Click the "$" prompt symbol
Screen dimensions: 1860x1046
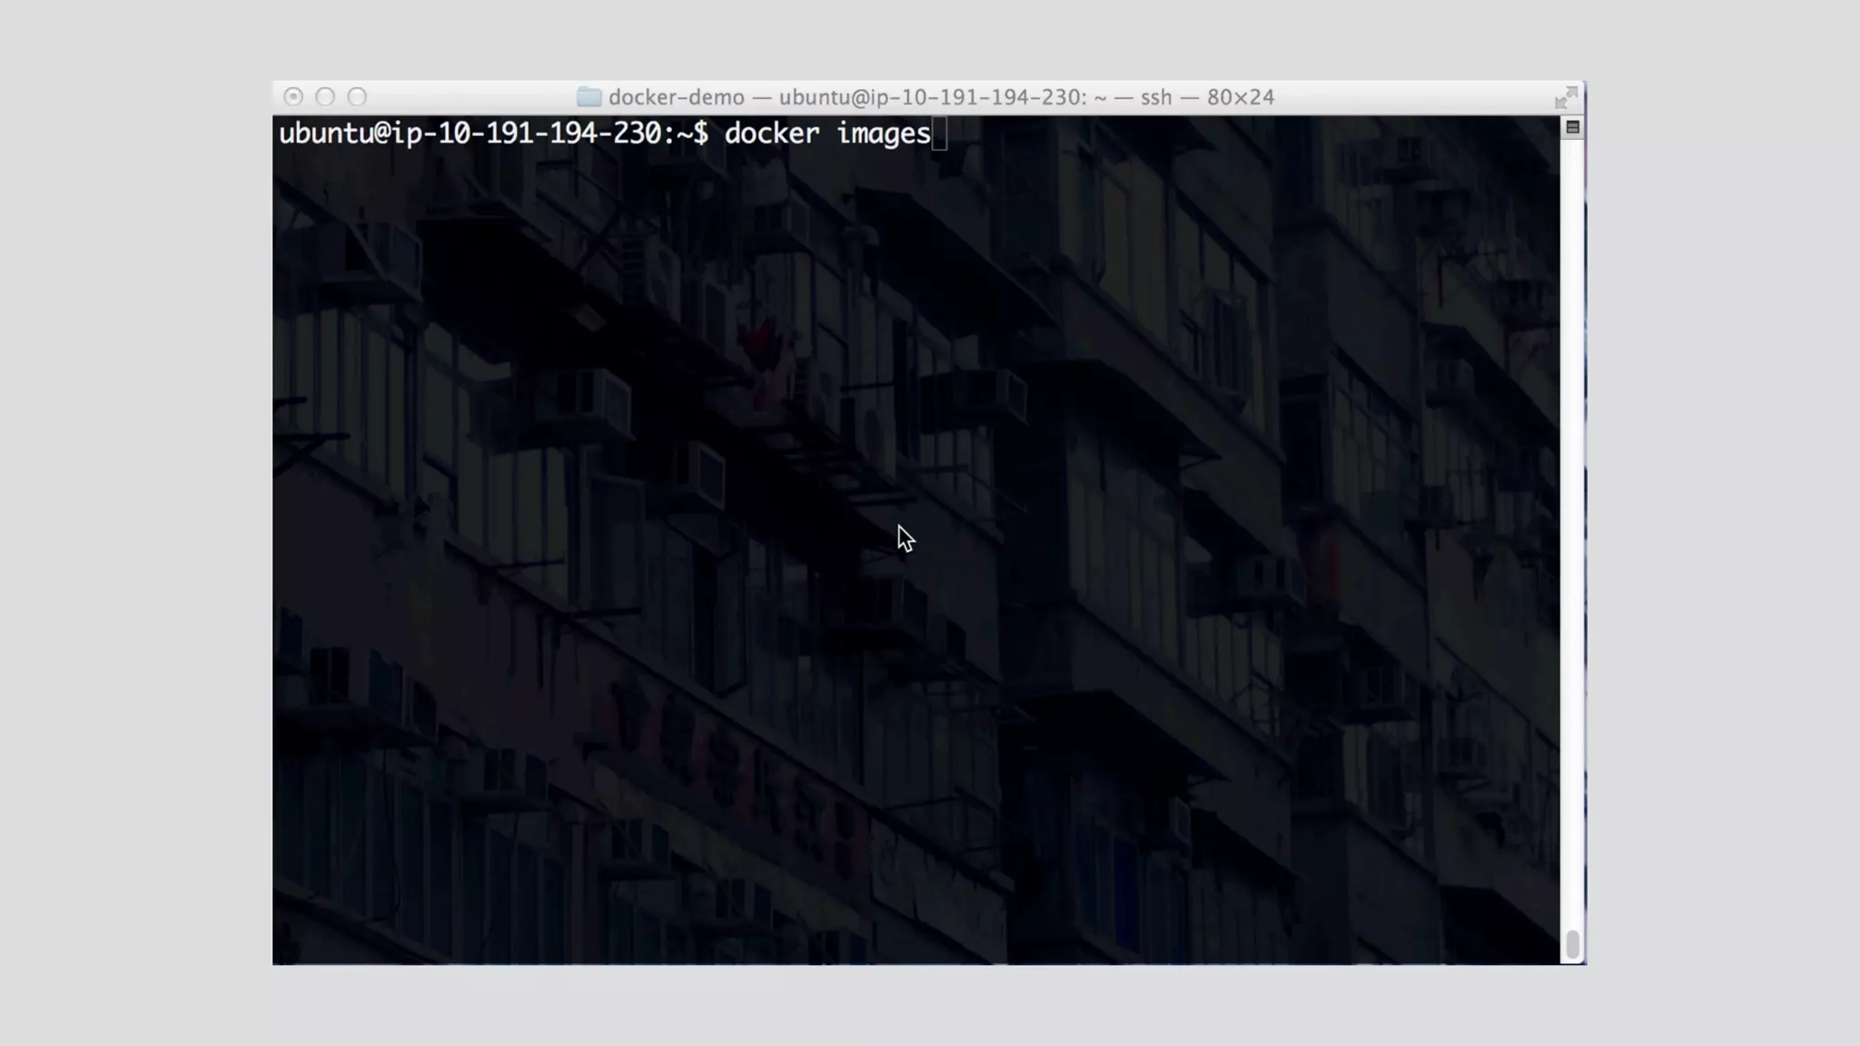(700, 134)
